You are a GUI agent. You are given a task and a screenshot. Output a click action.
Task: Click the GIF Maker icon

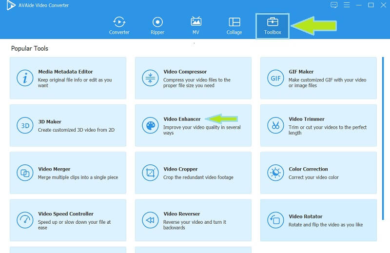[275, 78]
